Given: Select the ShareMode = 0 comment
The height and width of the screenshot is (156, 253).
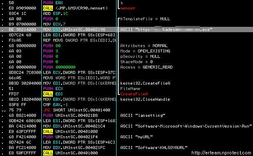Looking at the screenshot, I should [x=136, y=62].
